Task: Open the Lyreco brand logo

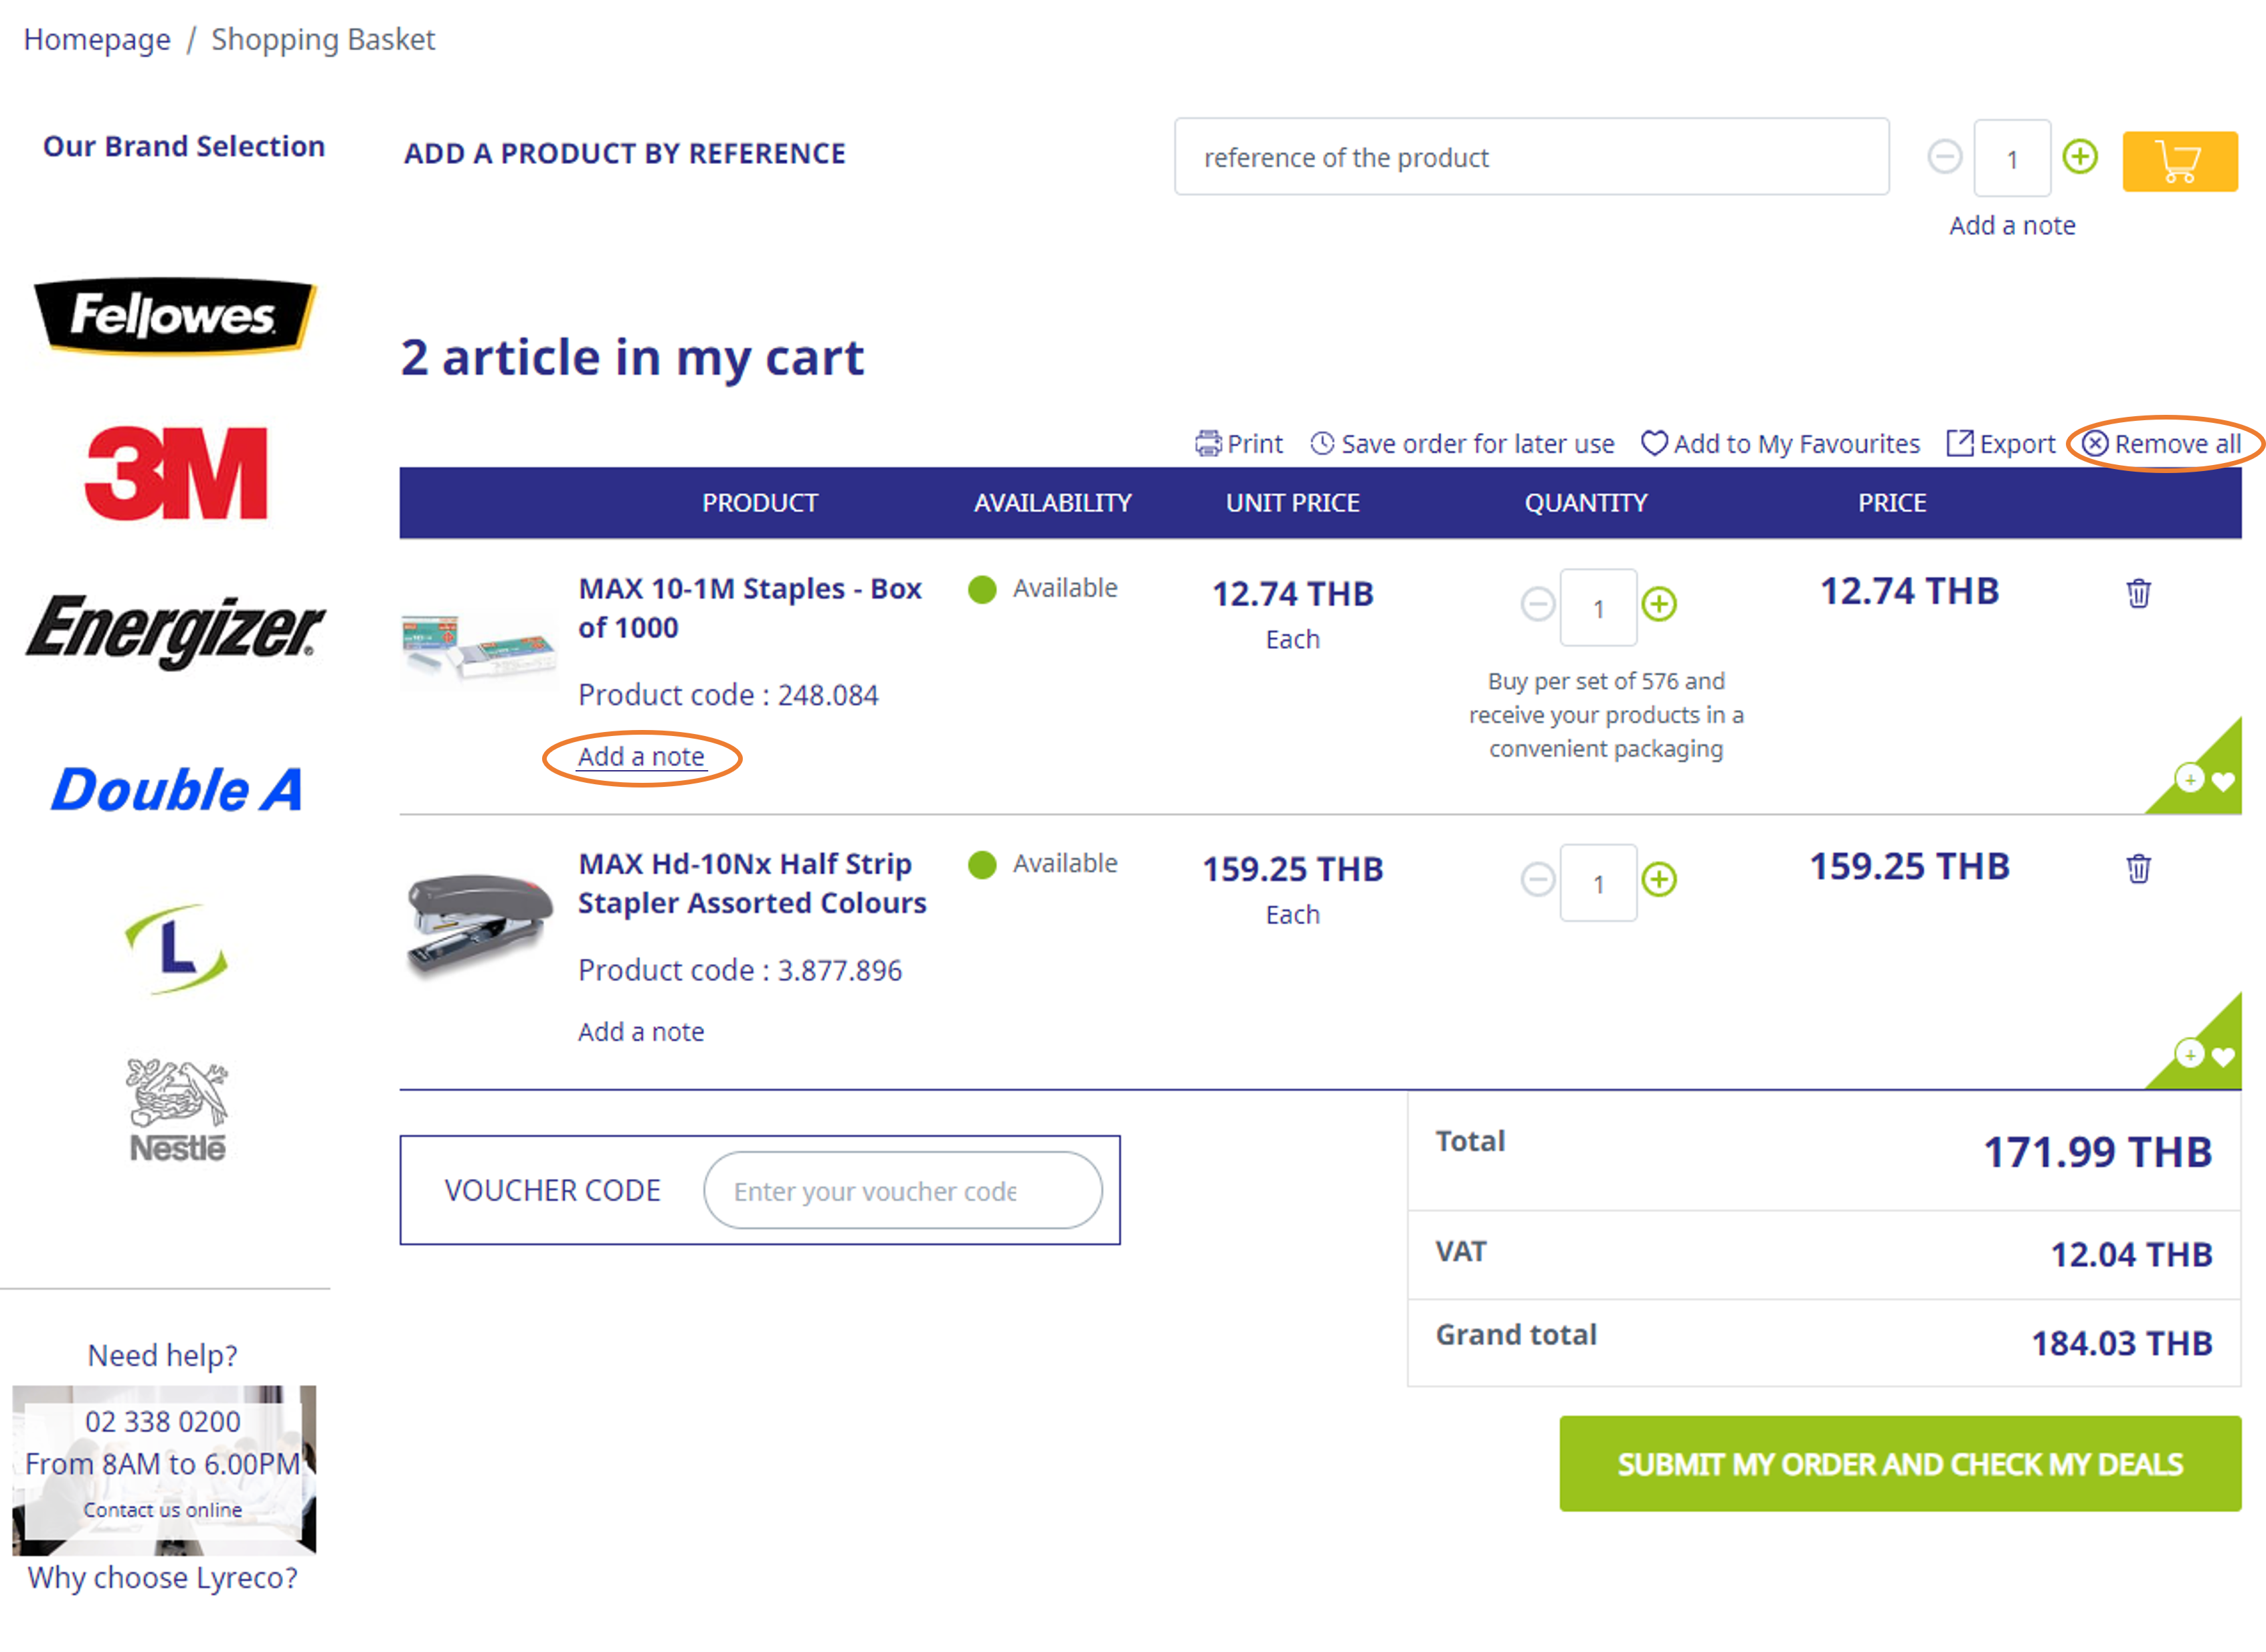Action: pos(176,948)
